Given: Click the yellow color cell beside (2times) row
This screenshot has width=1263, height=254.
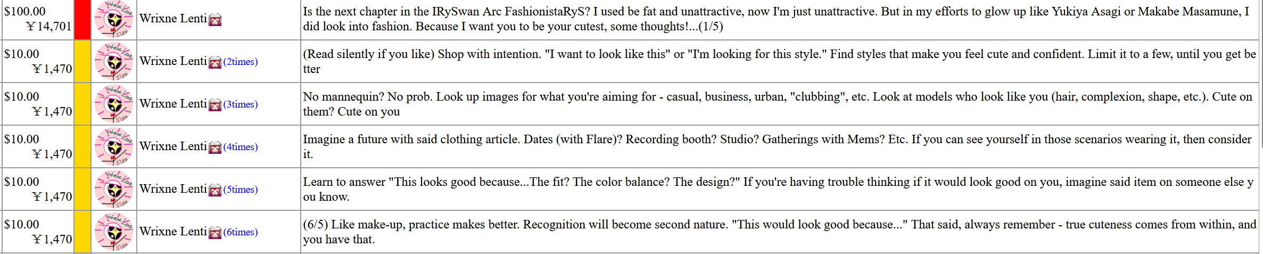Looking at the screenshot, I should pyautogui.click(x=82, y=61).
